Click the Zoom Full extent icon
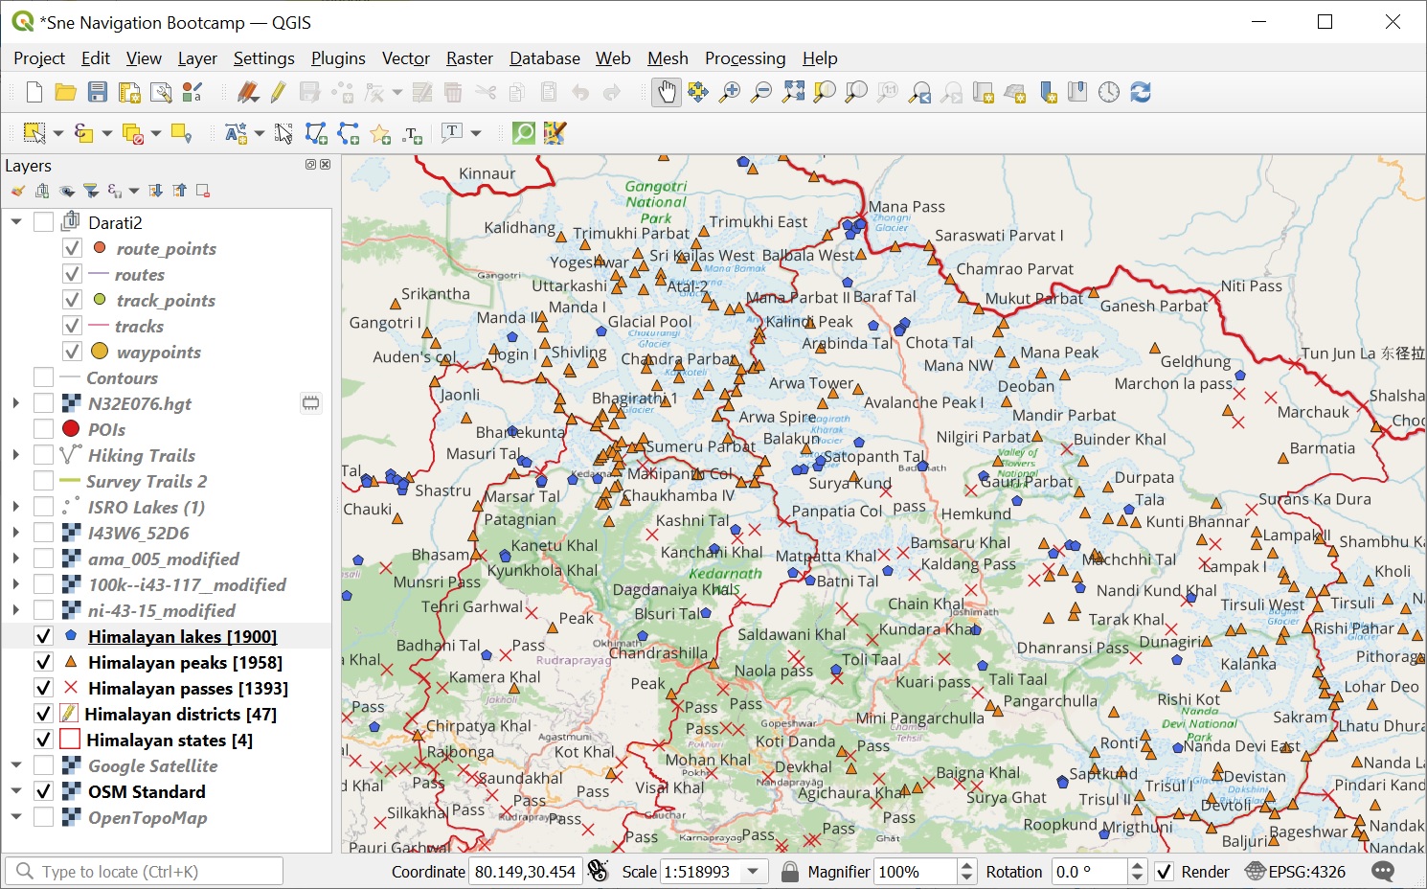 [793, 92]
